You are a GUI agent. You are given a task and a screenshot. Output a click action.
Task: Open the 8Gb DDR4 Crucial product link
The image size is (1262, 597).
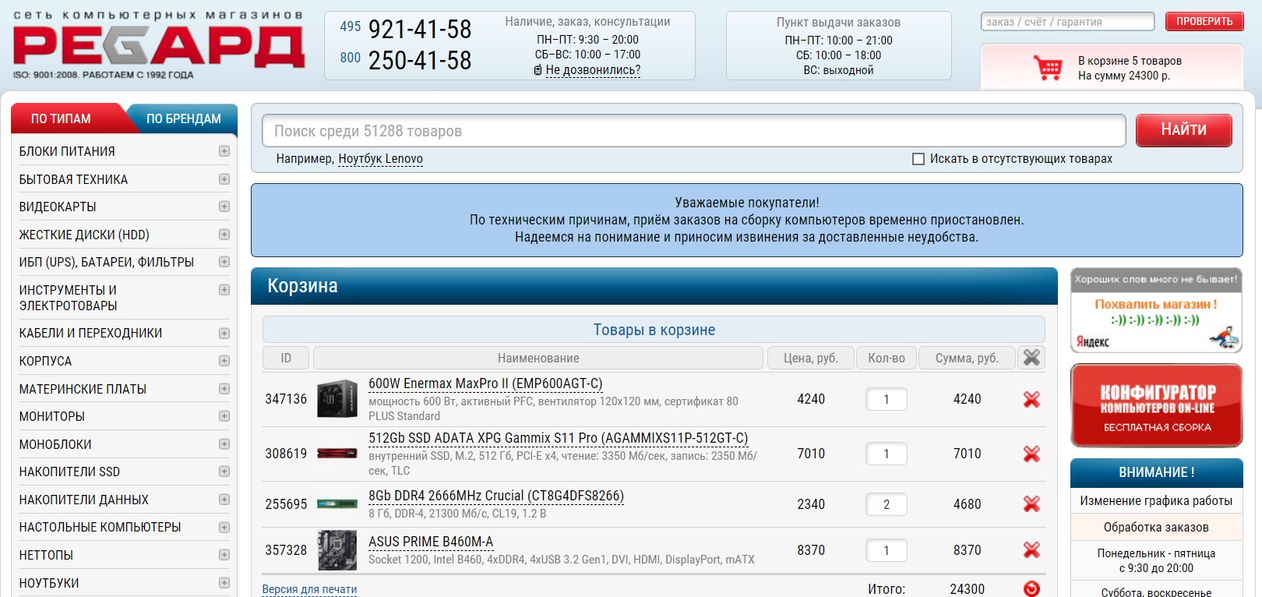click(x=496, y=496)
